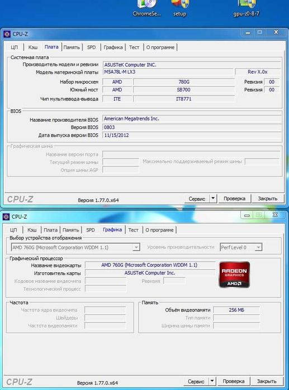The width and height of the screenshot is (289, 390).
Task: Switch to Кэш tab in lower CPU-Z window
Action: coord(32,230)
